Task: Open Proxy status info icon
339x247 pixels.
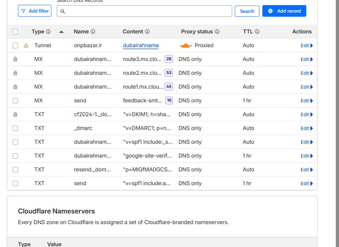Action: point(217,31)
